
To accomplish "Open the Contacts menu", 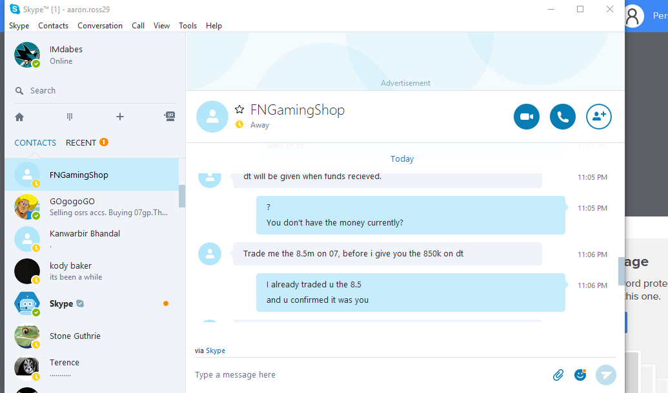I will pos(54,26).
